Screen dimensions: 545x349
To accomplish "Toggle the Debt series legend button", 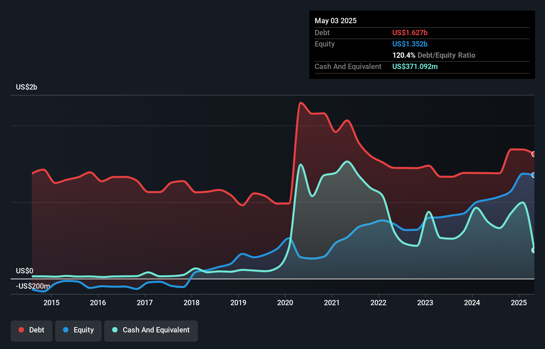I will point(32,331).
